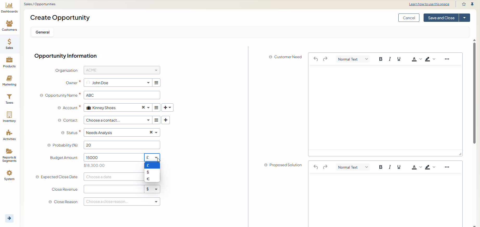
Task: Click the Cancel button
Action: tap(409, 18)
